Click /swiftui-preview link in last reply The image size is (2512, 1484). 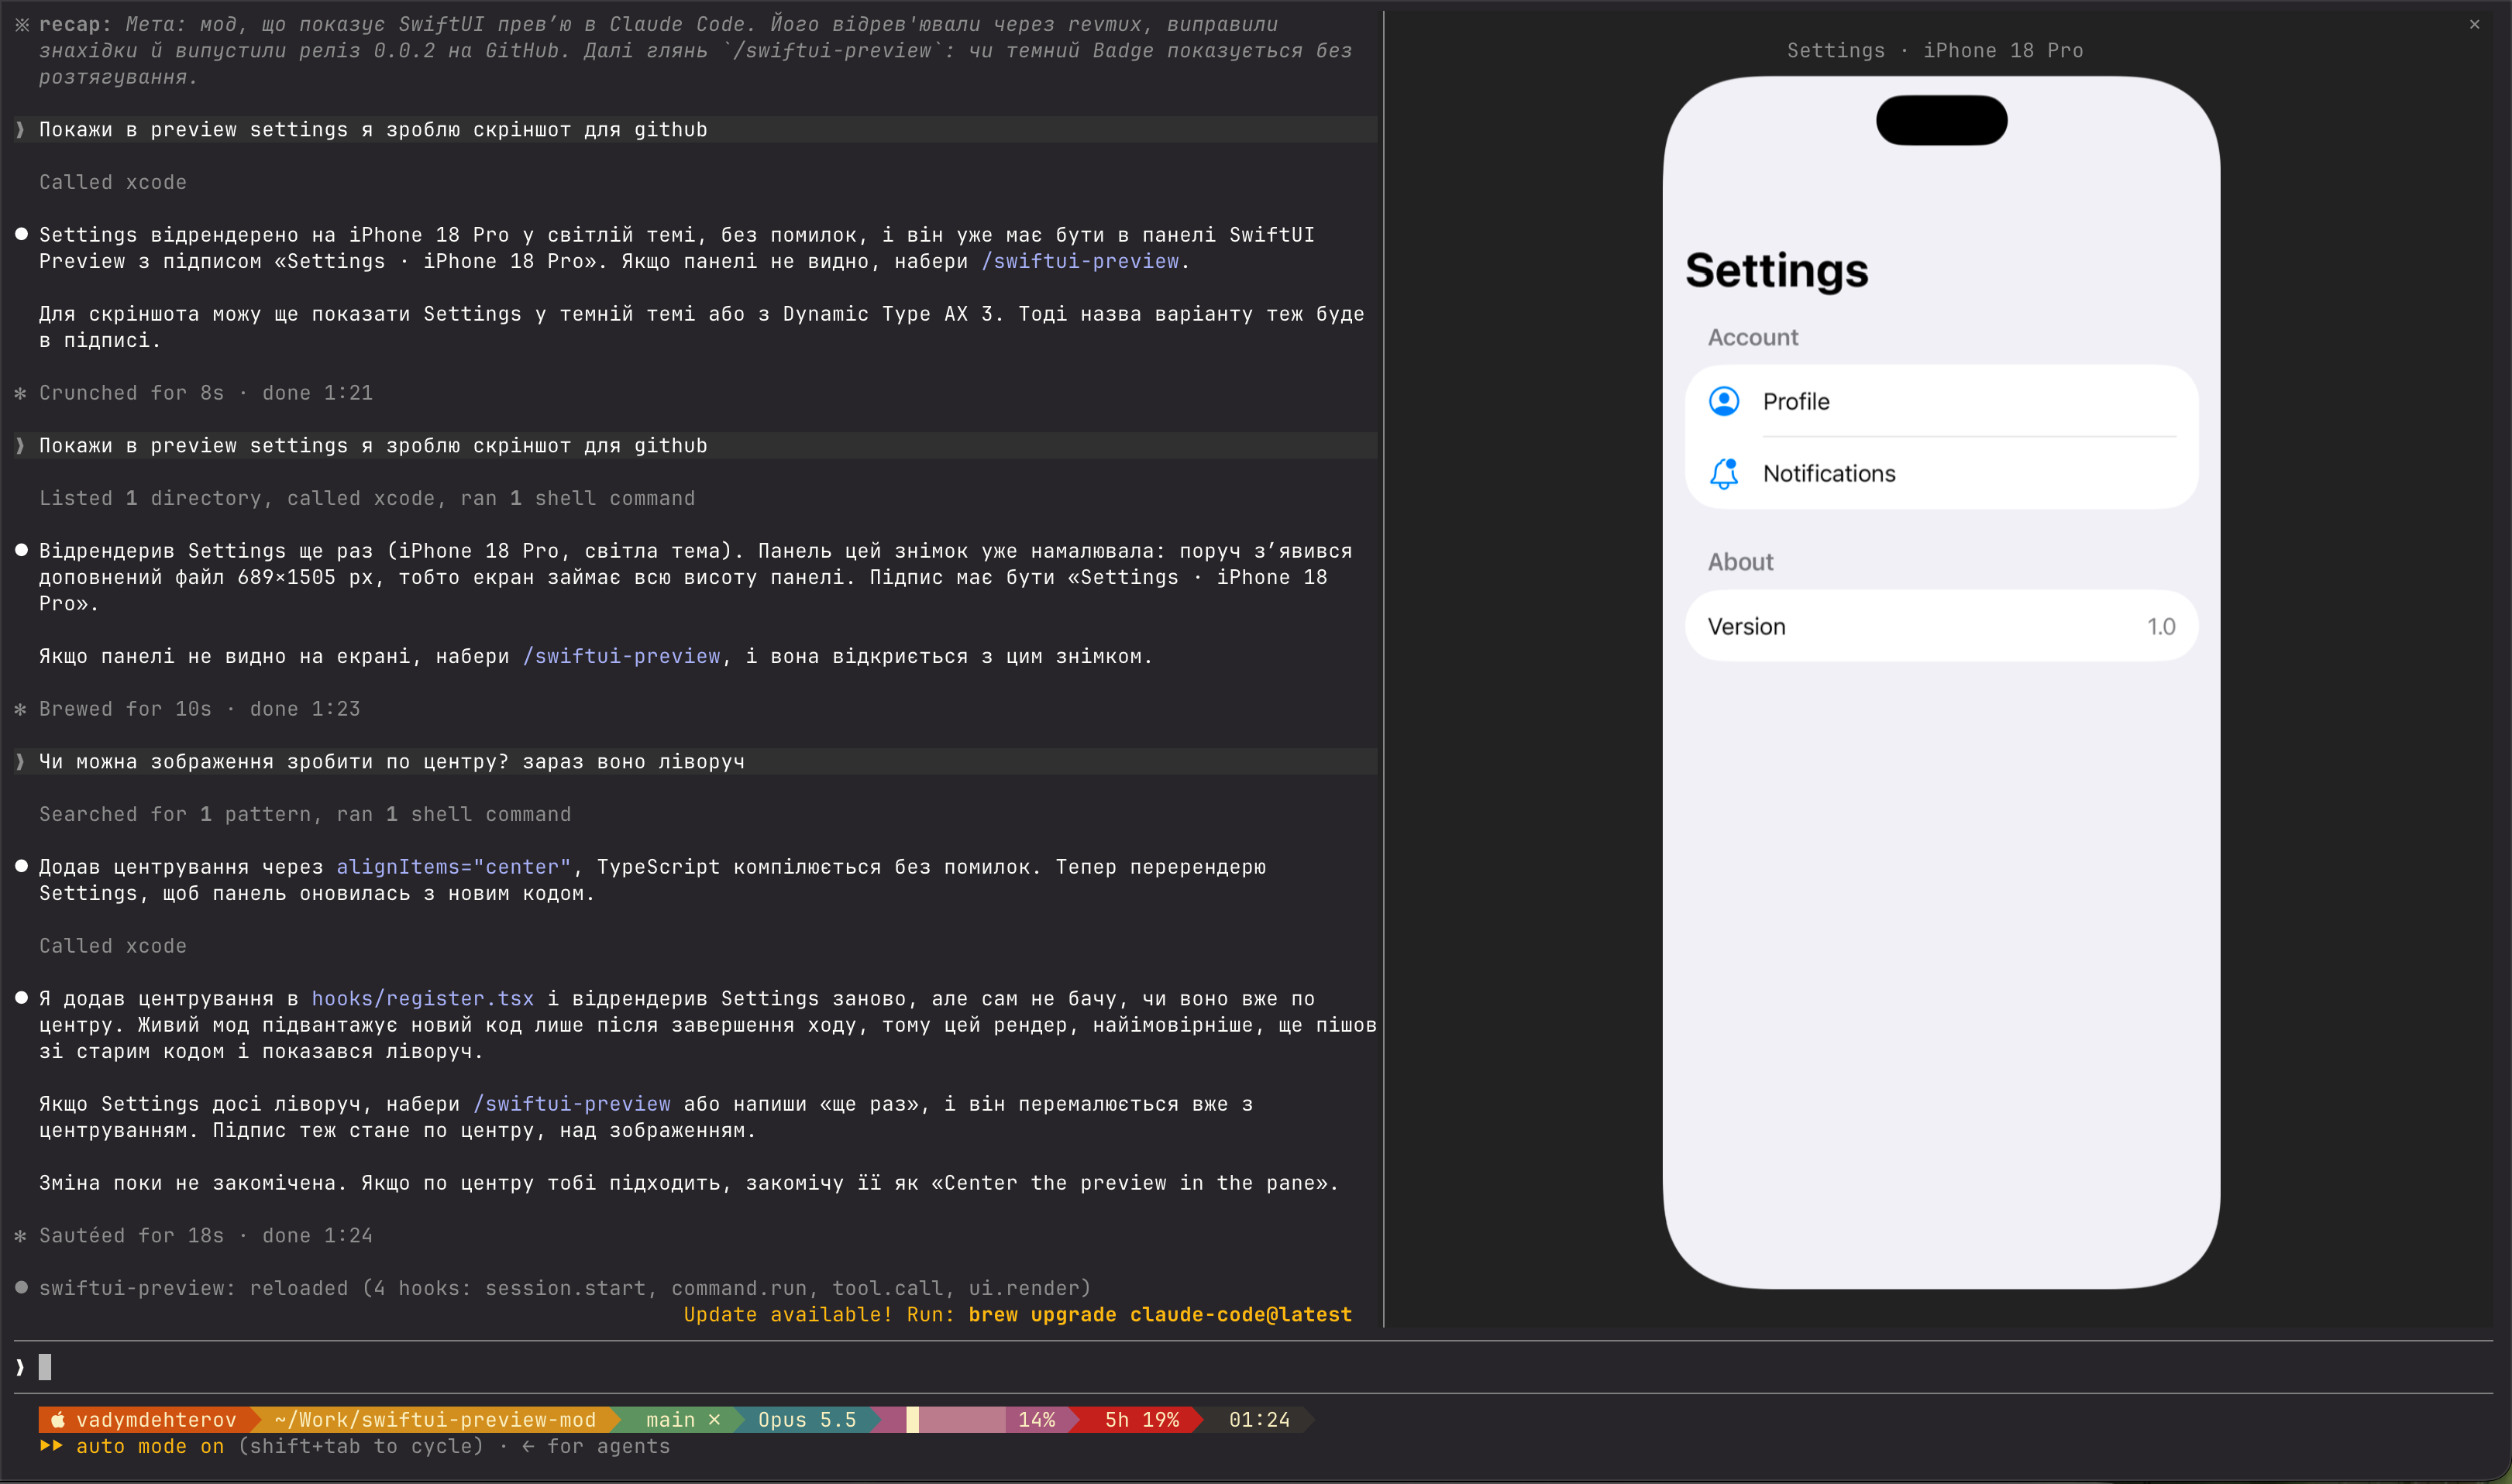tap(571, 1104)
